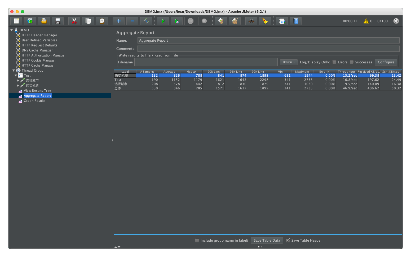Open Help with question mark icon
411x257 pixels.
coord(296,21)
